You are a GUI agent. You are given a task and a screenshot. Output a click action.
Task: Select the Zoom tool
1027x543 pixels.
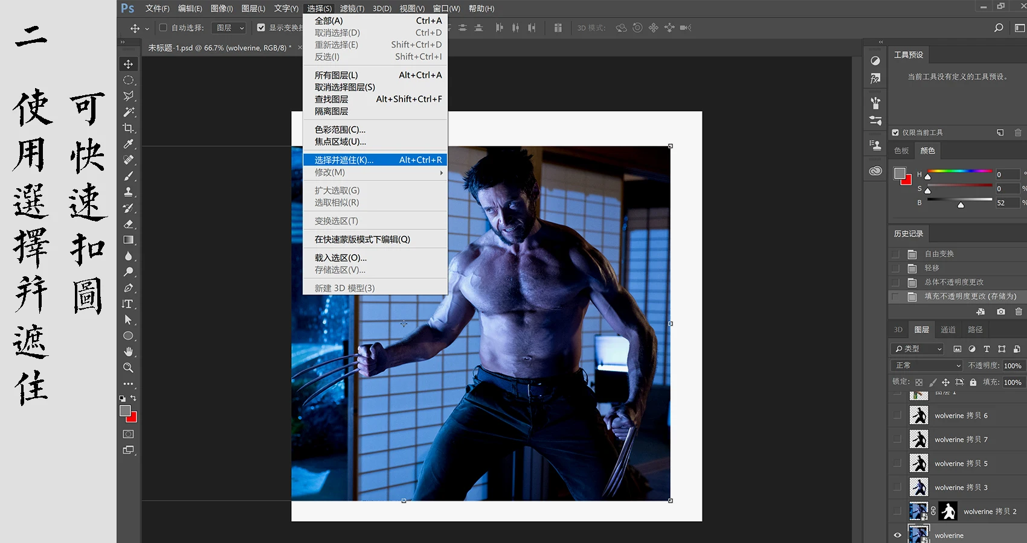point(128,367)
